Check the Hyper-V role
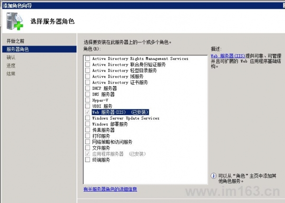 point(87,100)
